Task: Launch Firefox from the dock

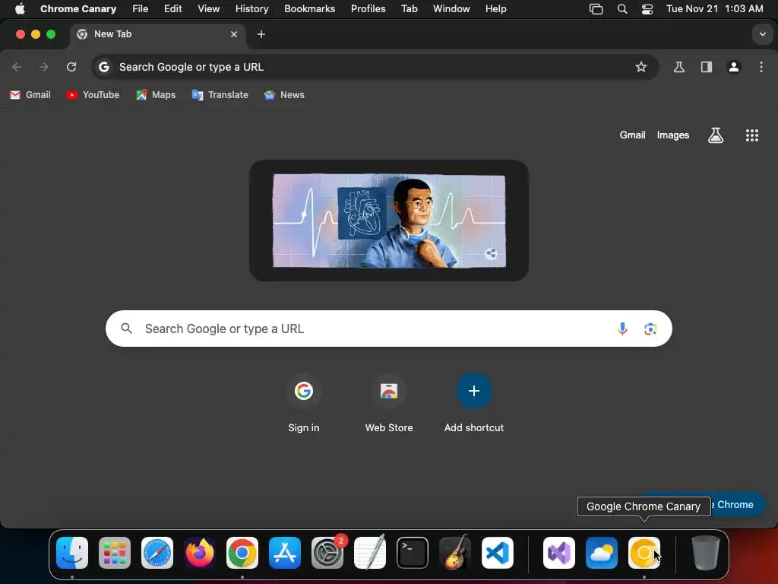Action: point(200,553)
